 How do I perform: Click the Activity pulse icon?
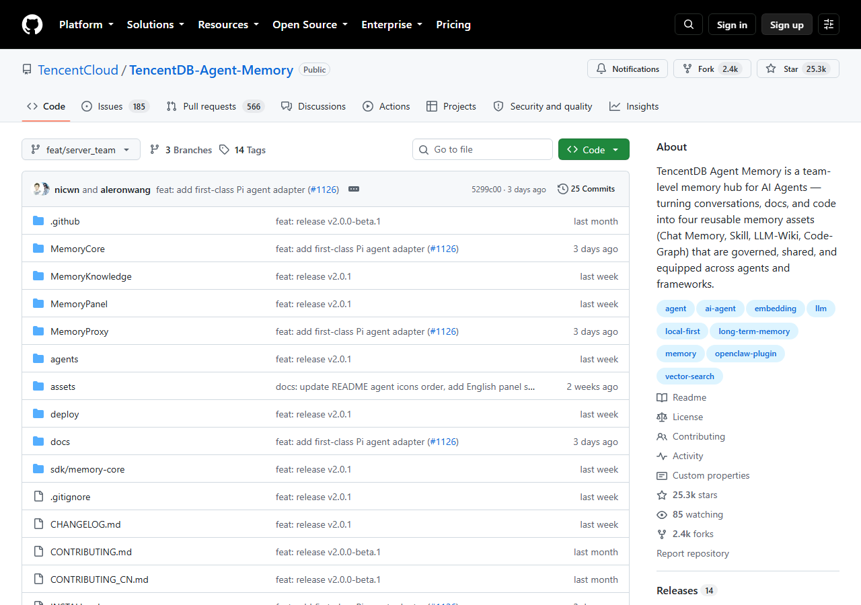point(662,456)
